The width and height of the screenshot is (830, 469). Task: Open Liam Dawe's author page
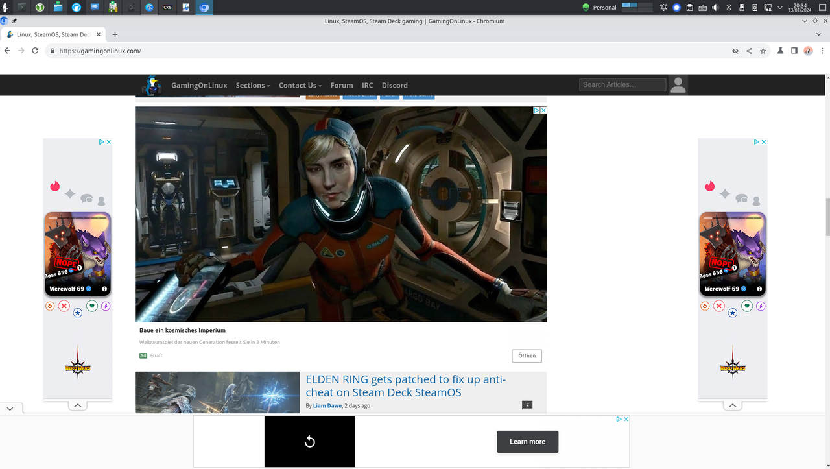point(327,406)
